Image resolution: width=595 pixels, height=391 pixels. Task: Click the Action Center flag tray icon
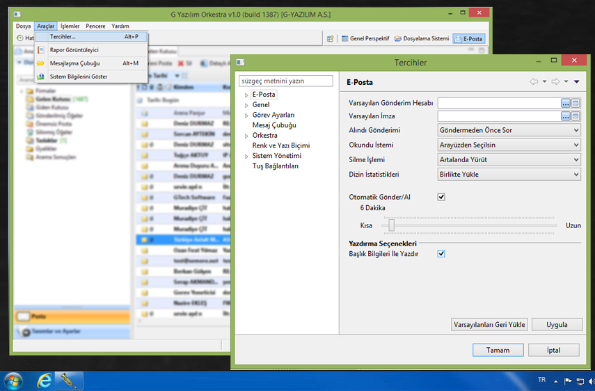point(568,381)
